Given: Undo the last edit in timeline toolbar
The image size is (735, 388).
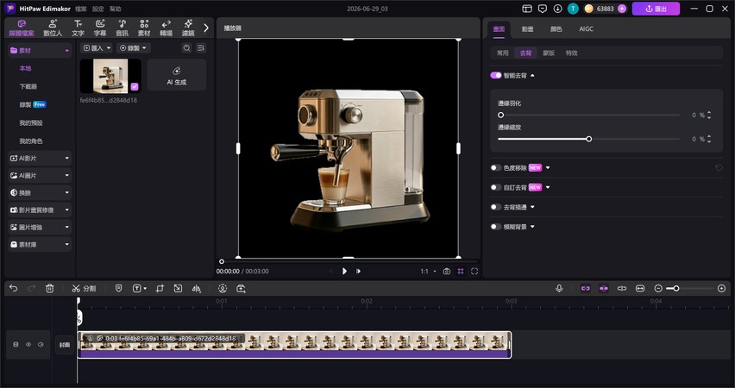Looking at the screenshot, I should point(13,289).
